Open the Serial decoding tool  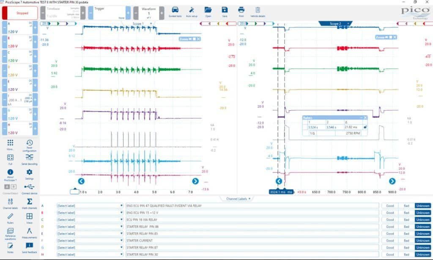point(29,160)
